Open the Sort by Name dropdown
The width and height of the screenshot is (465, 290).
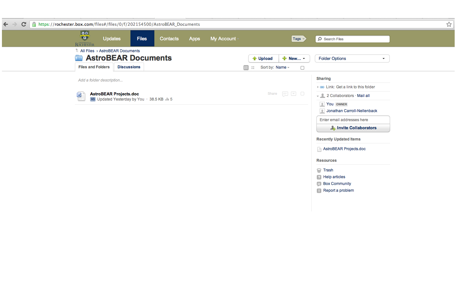tap(283, 67)
